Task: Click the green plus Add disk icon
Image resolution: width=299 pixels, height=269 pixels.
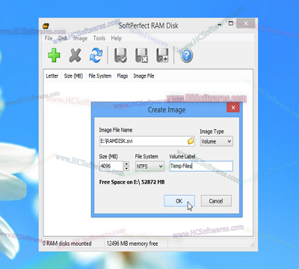Action: click(x=54, y=55)
